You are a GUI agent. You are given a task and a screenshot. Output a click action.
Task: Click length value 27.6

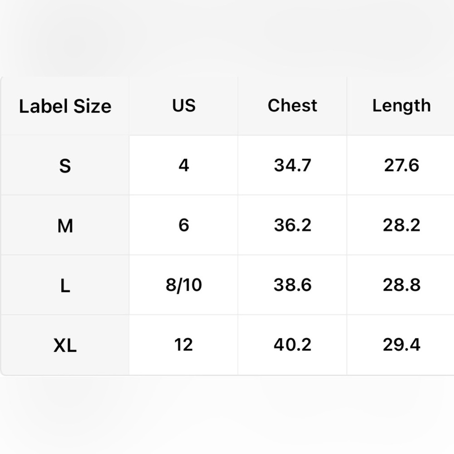click(401, 165)
